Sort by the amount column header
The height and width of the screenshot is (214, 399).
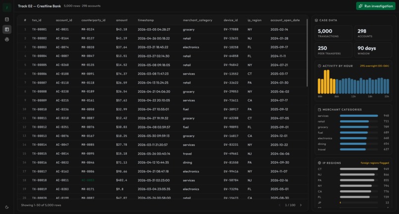[x=122, y=20]
